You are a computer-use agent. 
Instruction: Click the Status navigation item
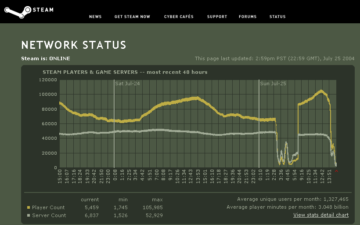click(x=277, y=17)
